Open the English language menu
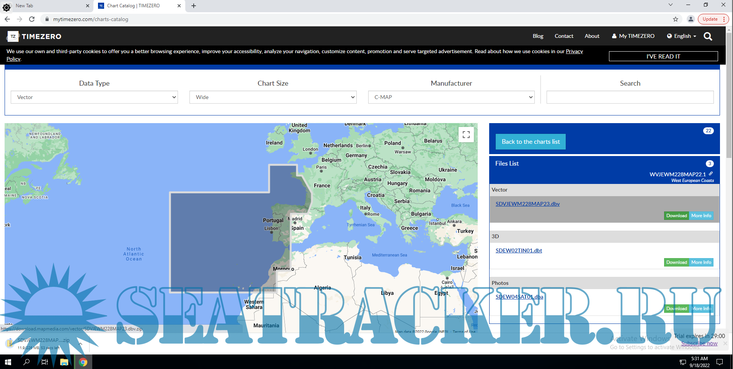This screenshot has height=369, width=733. click(x=682, y=36)
